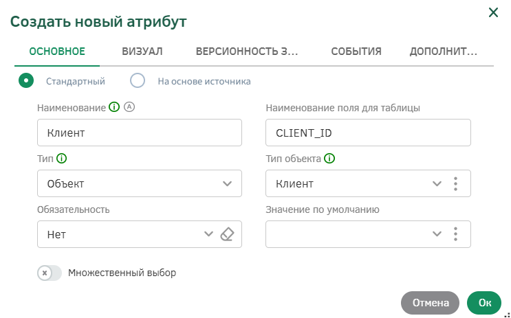This screenshot has height=318, width=511.
Task: Click the Множественный выбор label text
Action: [122, 273]
